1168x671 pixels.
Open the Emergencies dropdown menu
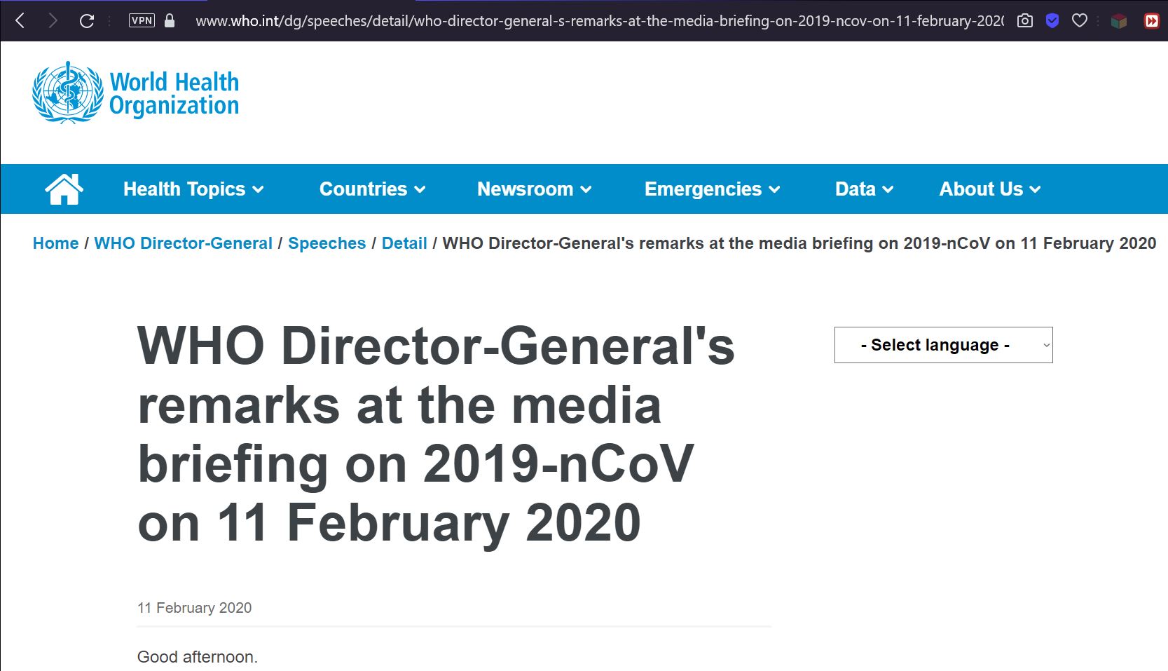[x=712, y=189]
